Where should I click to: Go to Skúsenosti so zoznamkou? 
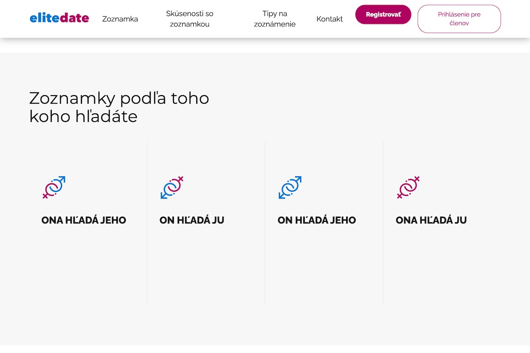tap(190, 19)
